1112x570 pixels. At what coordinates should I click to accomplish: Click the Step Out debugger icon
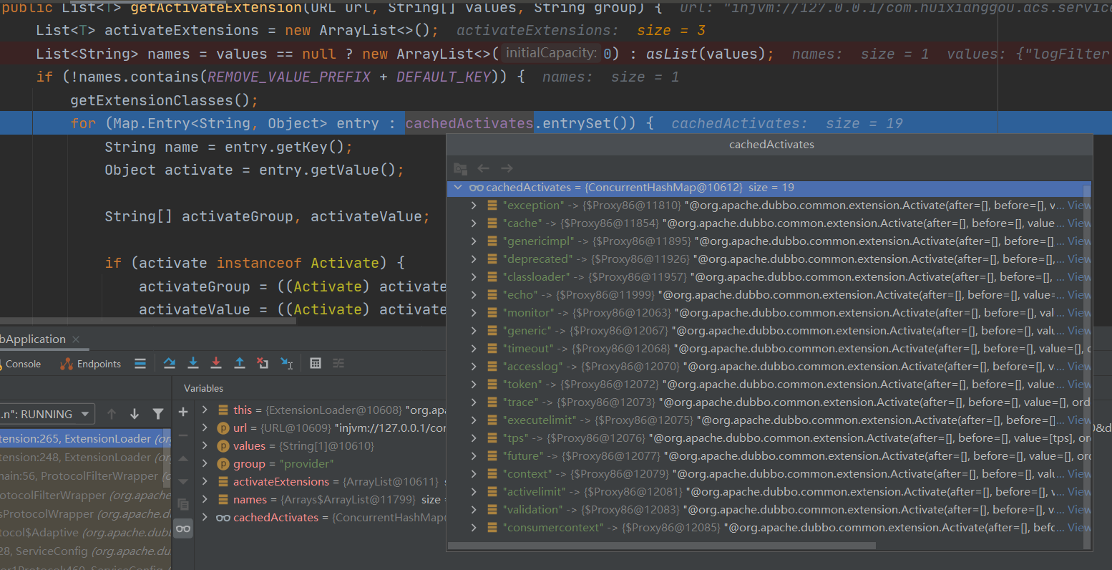[x=240, y=364]
